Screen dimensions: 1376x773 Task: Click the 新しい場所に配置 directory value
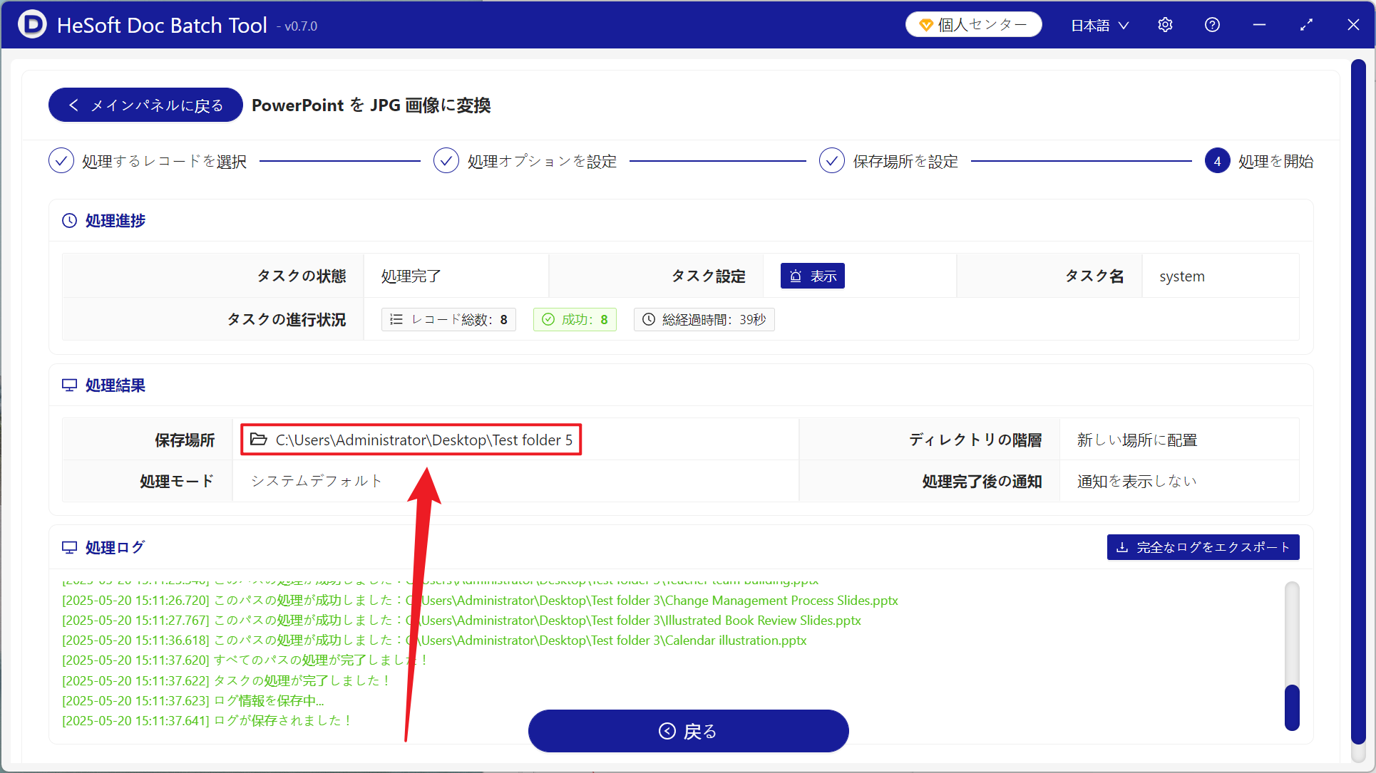(x=1137, y=440)
